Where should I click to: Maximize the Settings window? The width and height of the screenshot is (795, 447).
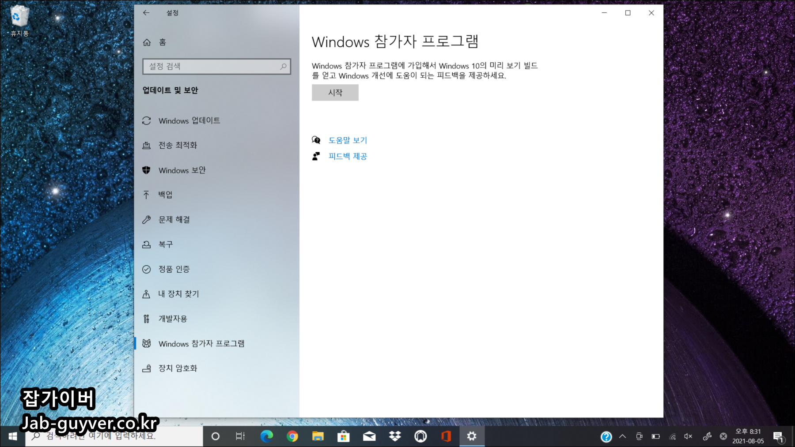pyautogui.click(x=628, y=13)
